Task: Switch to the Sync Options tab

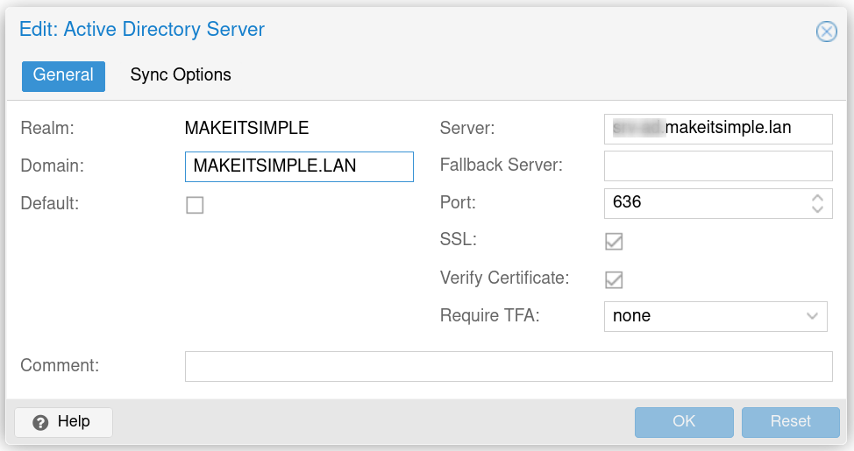Action: pos(181,75)
